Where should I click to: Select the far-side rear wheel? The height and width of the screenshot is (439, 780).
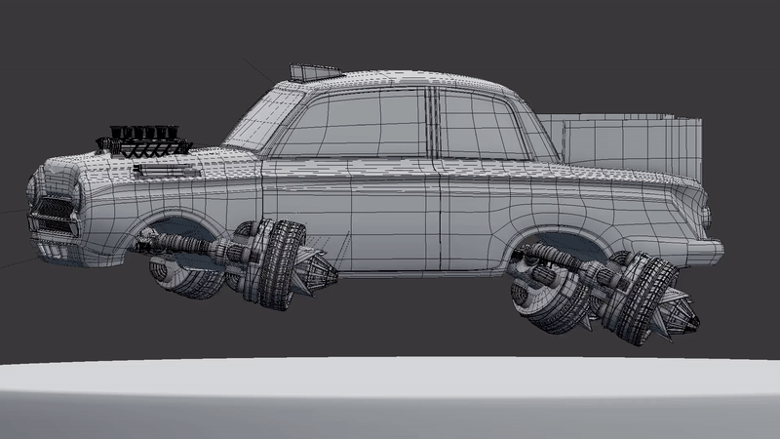[549, 303]
